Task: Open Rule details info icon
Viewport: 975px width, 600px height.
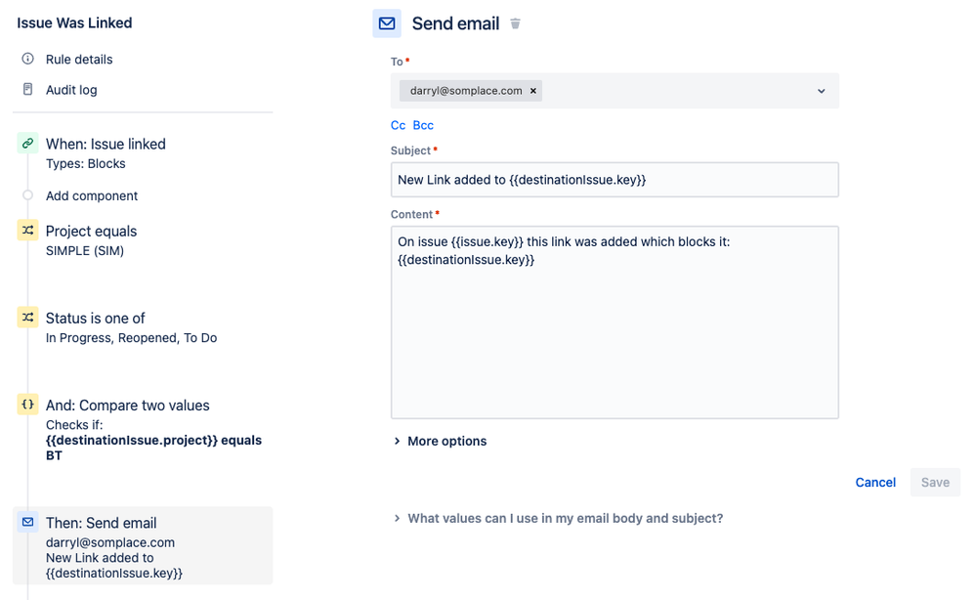Action: tap(27, 59)
